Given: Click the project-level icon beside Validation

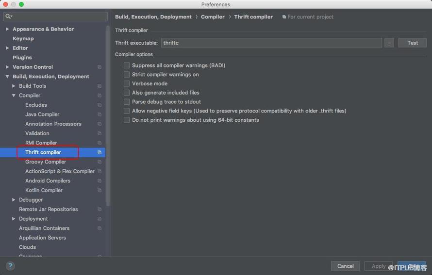Looking at the screenshot, I should tap(100, 133).
